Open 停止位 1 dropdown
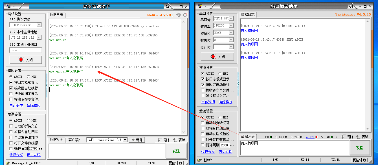The width and height of the screenshot is (378, 165). 231,47
